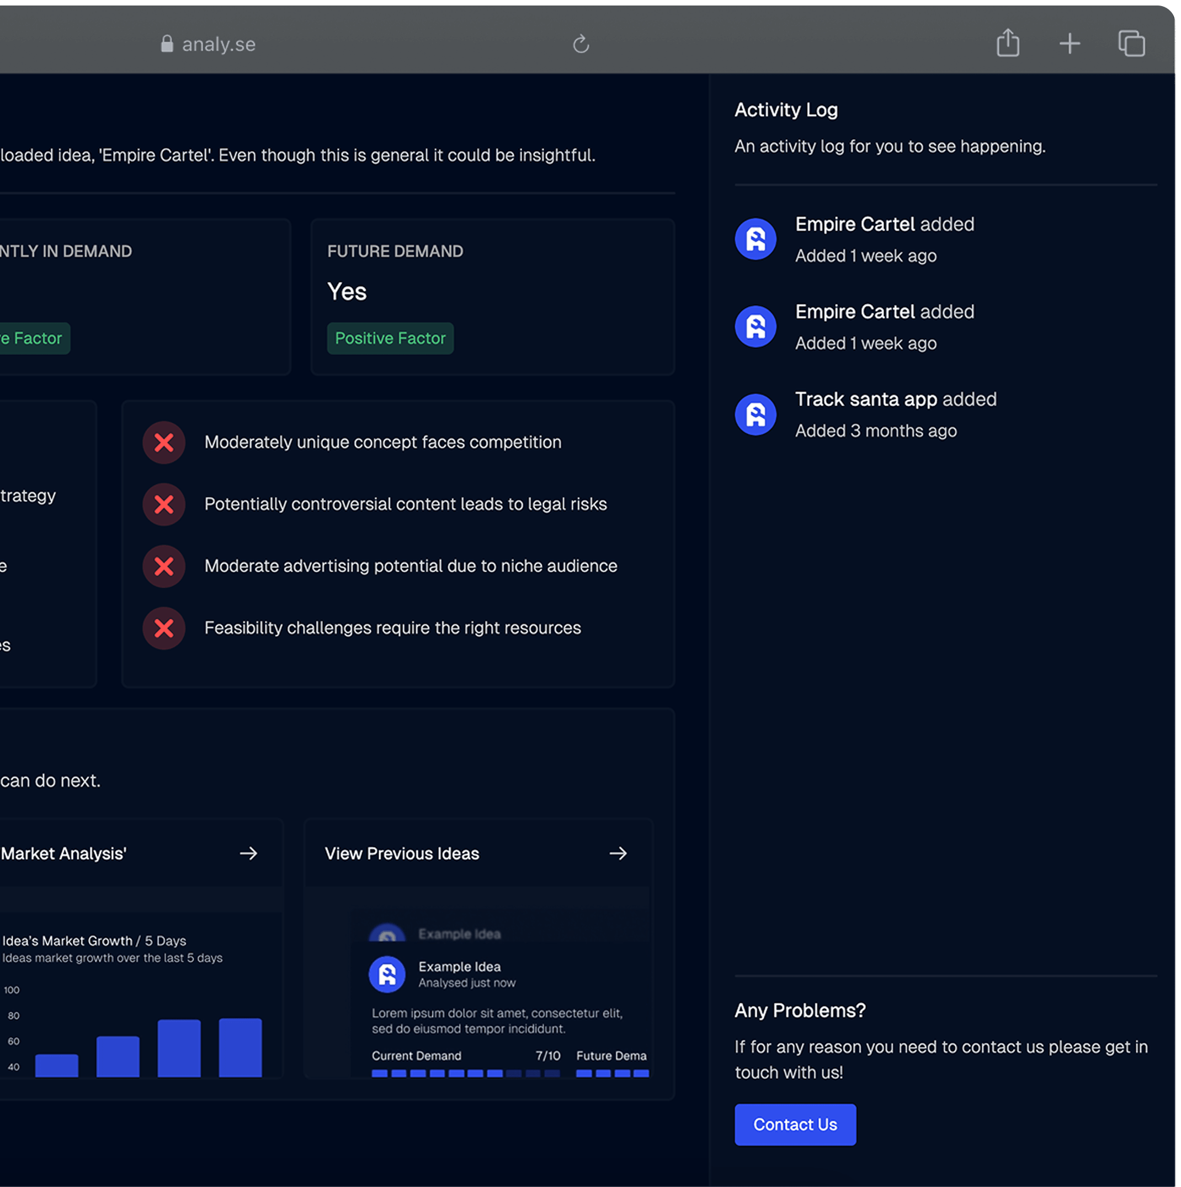Click the analy.se address field
Image resolution: width=1181 pixels, height=1187 pixels.
pyautogui.click(x=218, y=43)
